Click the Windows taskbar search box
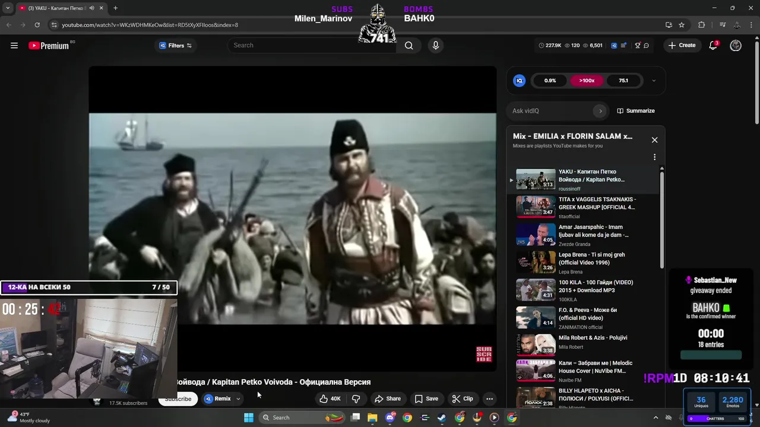 pos(302,418)
